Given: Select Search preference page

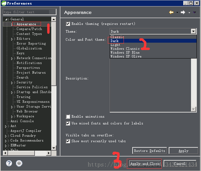Looking at the screenshot, I should tap(23, 77).
